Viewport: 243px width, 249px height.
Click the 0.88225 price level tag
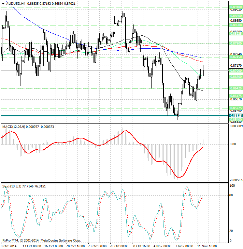pos(236,34)
